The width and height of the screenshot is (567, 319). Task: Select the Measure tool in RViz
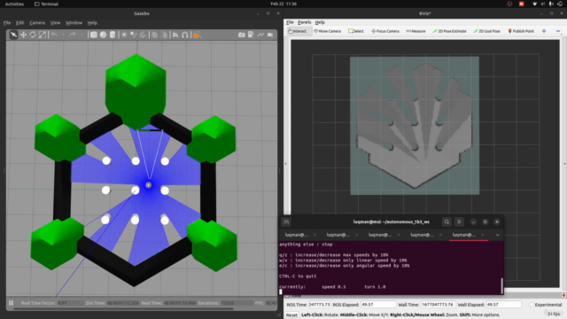pos(416,31)
